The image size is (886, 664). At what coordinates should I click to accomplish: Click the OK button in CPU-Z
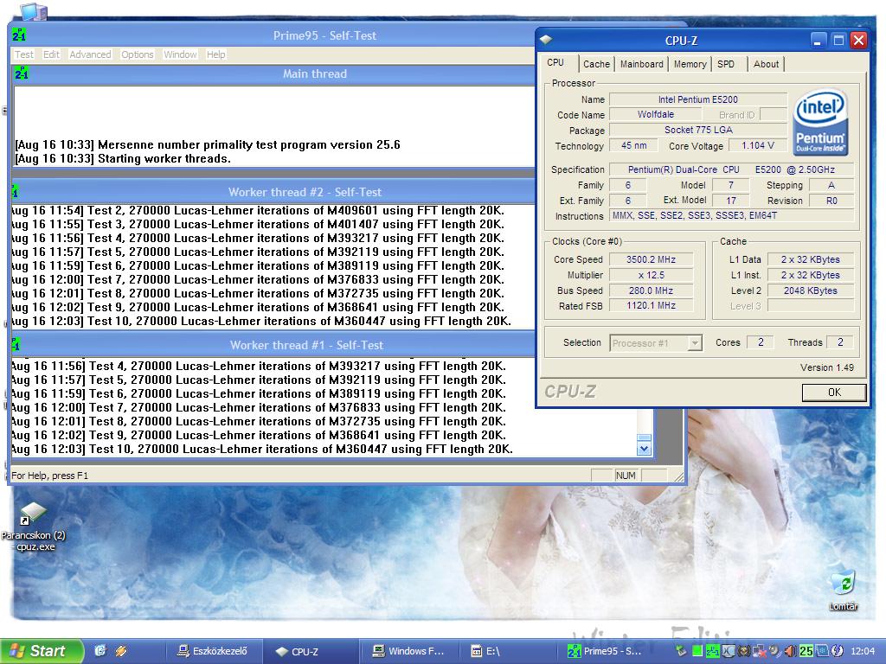click(x=834, y=393)
